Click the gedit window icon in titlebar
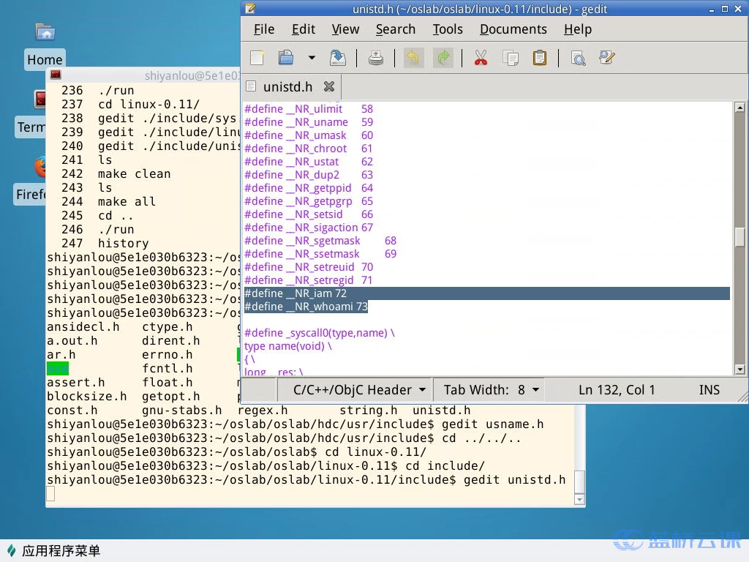 pos(251,9)
